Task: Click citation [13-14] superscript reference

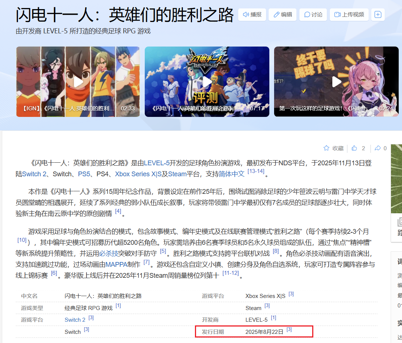Action: point(255,171)
